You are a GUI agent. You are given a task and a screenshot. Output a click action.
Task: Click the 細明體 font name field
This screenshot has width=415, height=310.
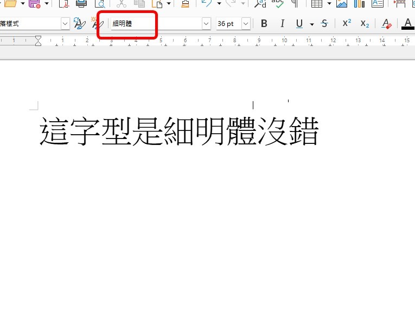click(156, 24)
